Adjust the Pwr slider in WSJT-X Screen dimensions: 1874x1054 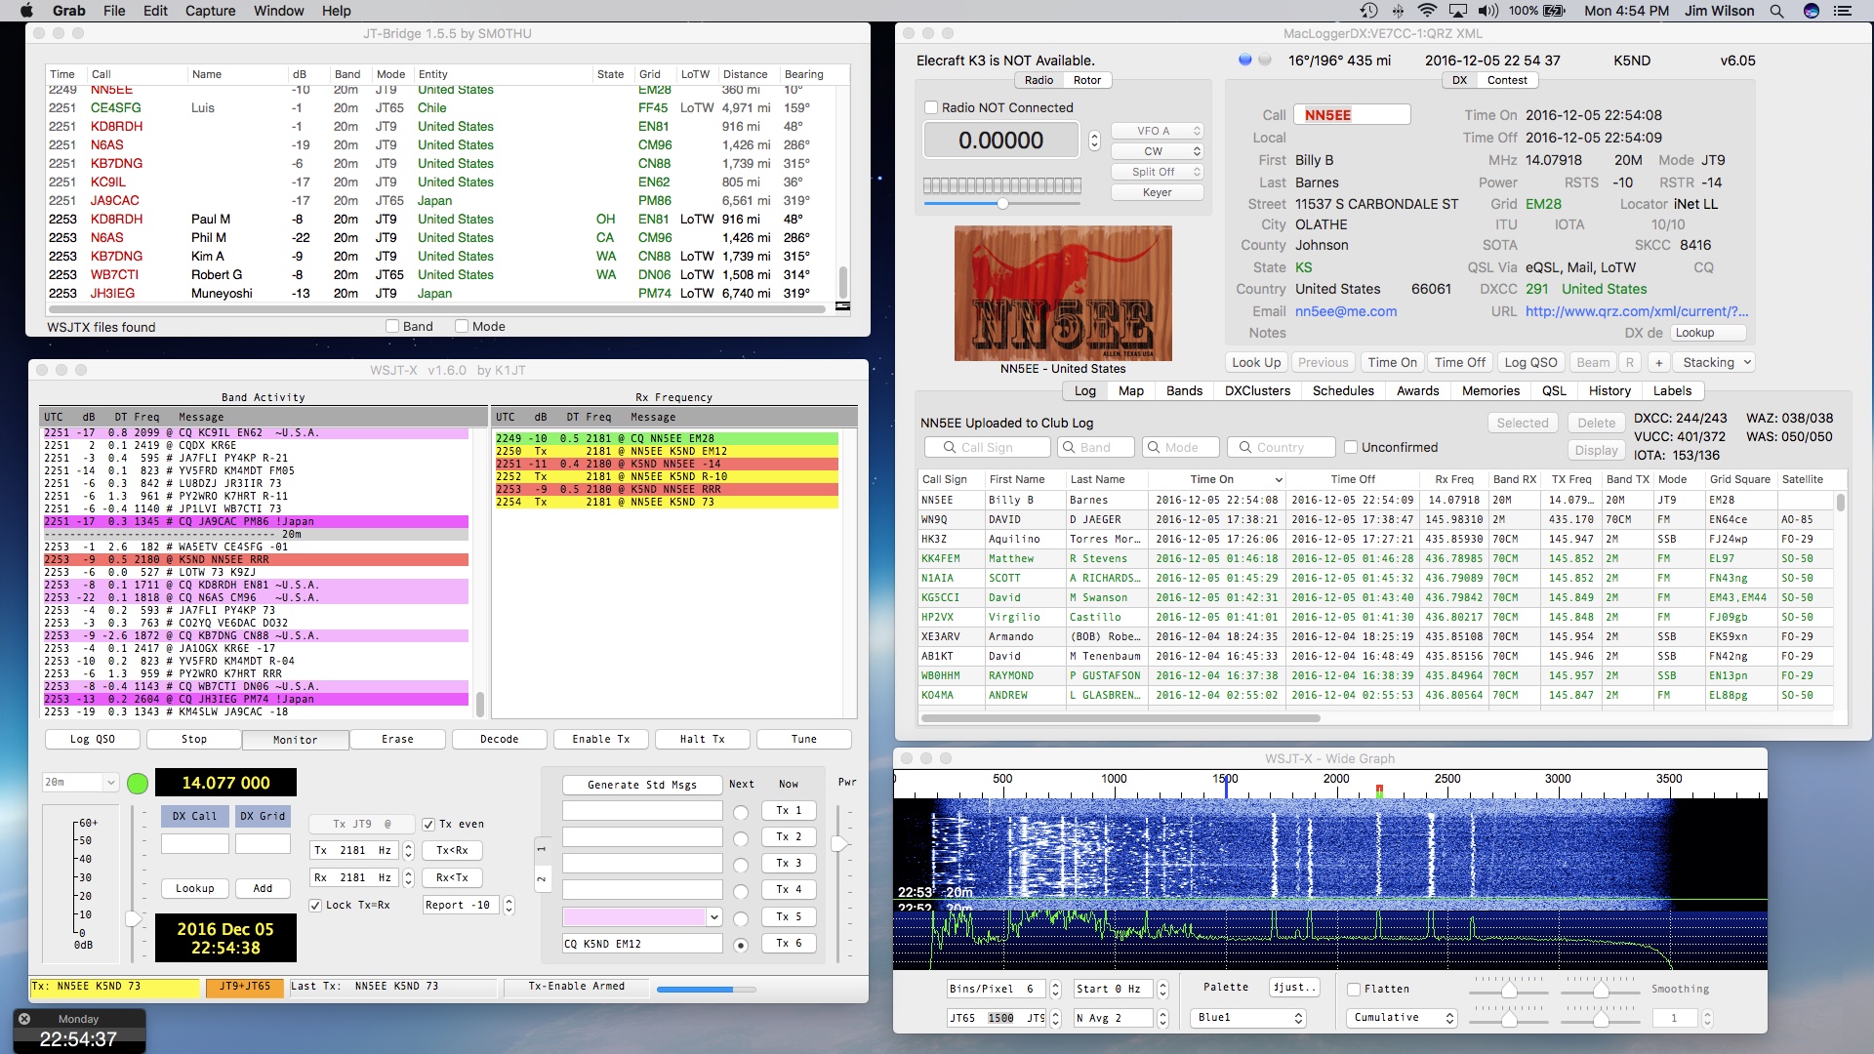(838, 843)
